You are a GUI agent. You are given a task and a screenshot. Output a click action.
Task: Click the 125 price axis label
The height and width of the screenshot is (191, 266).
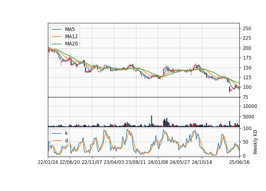(x=247, y=78)
